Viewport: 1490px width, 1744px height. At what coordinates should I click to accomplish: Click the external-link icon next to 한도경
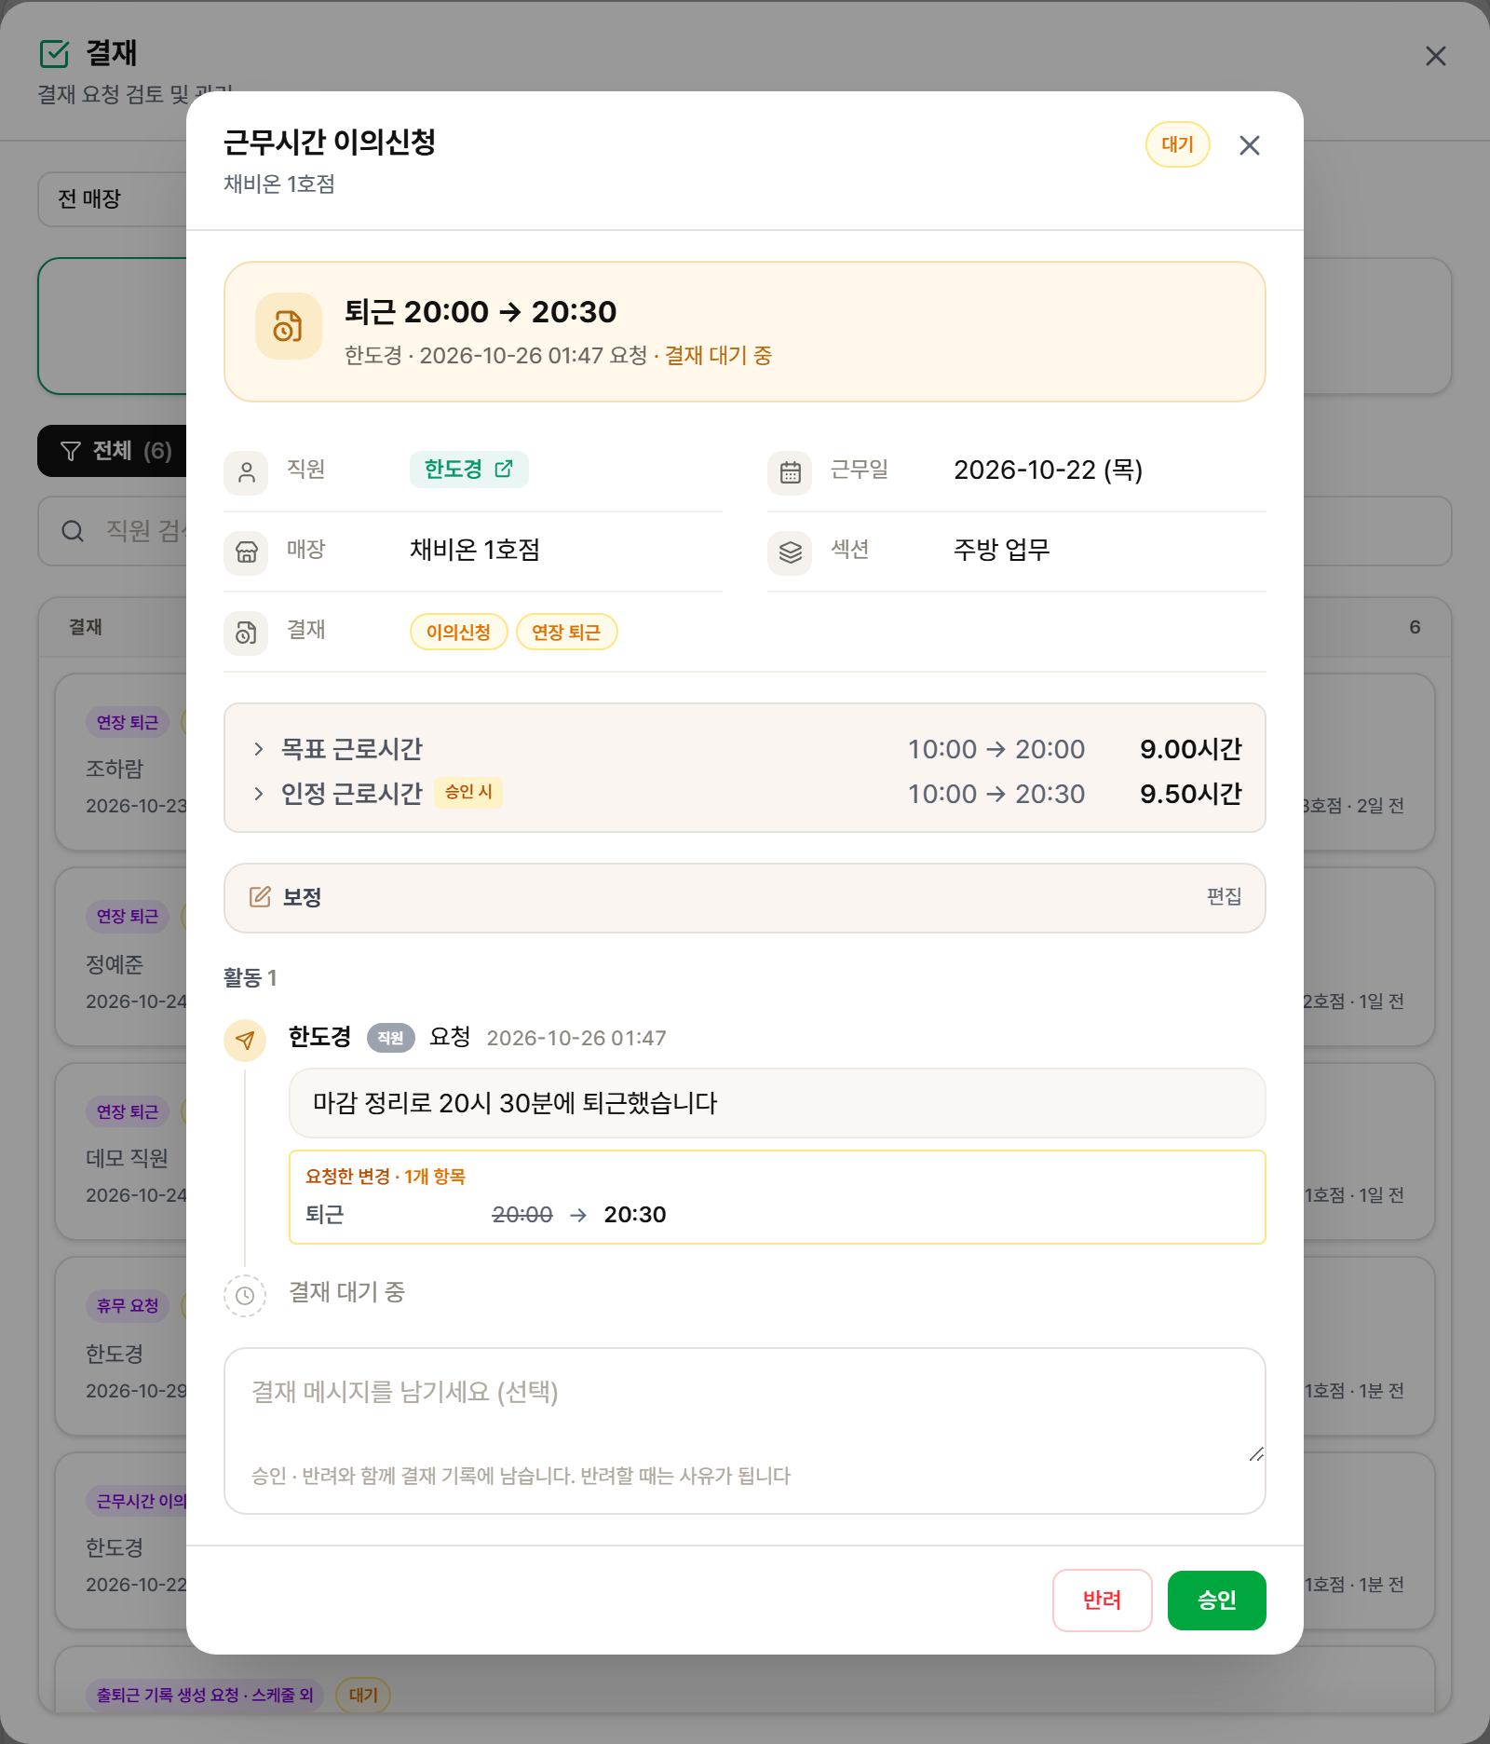pos(504,469)
